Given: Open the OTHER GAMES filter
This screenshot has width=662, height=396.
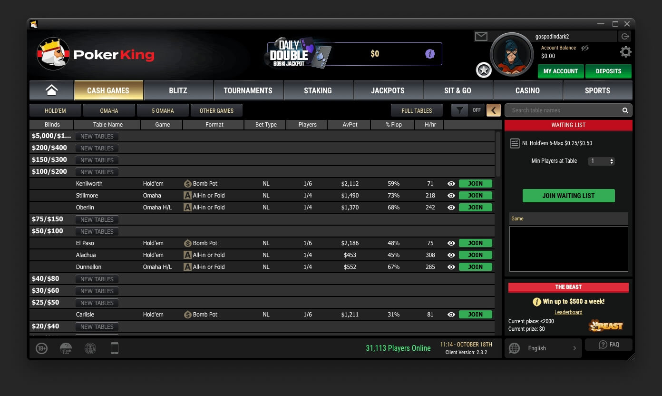Looking at the screenshot, I should point(216,110).
